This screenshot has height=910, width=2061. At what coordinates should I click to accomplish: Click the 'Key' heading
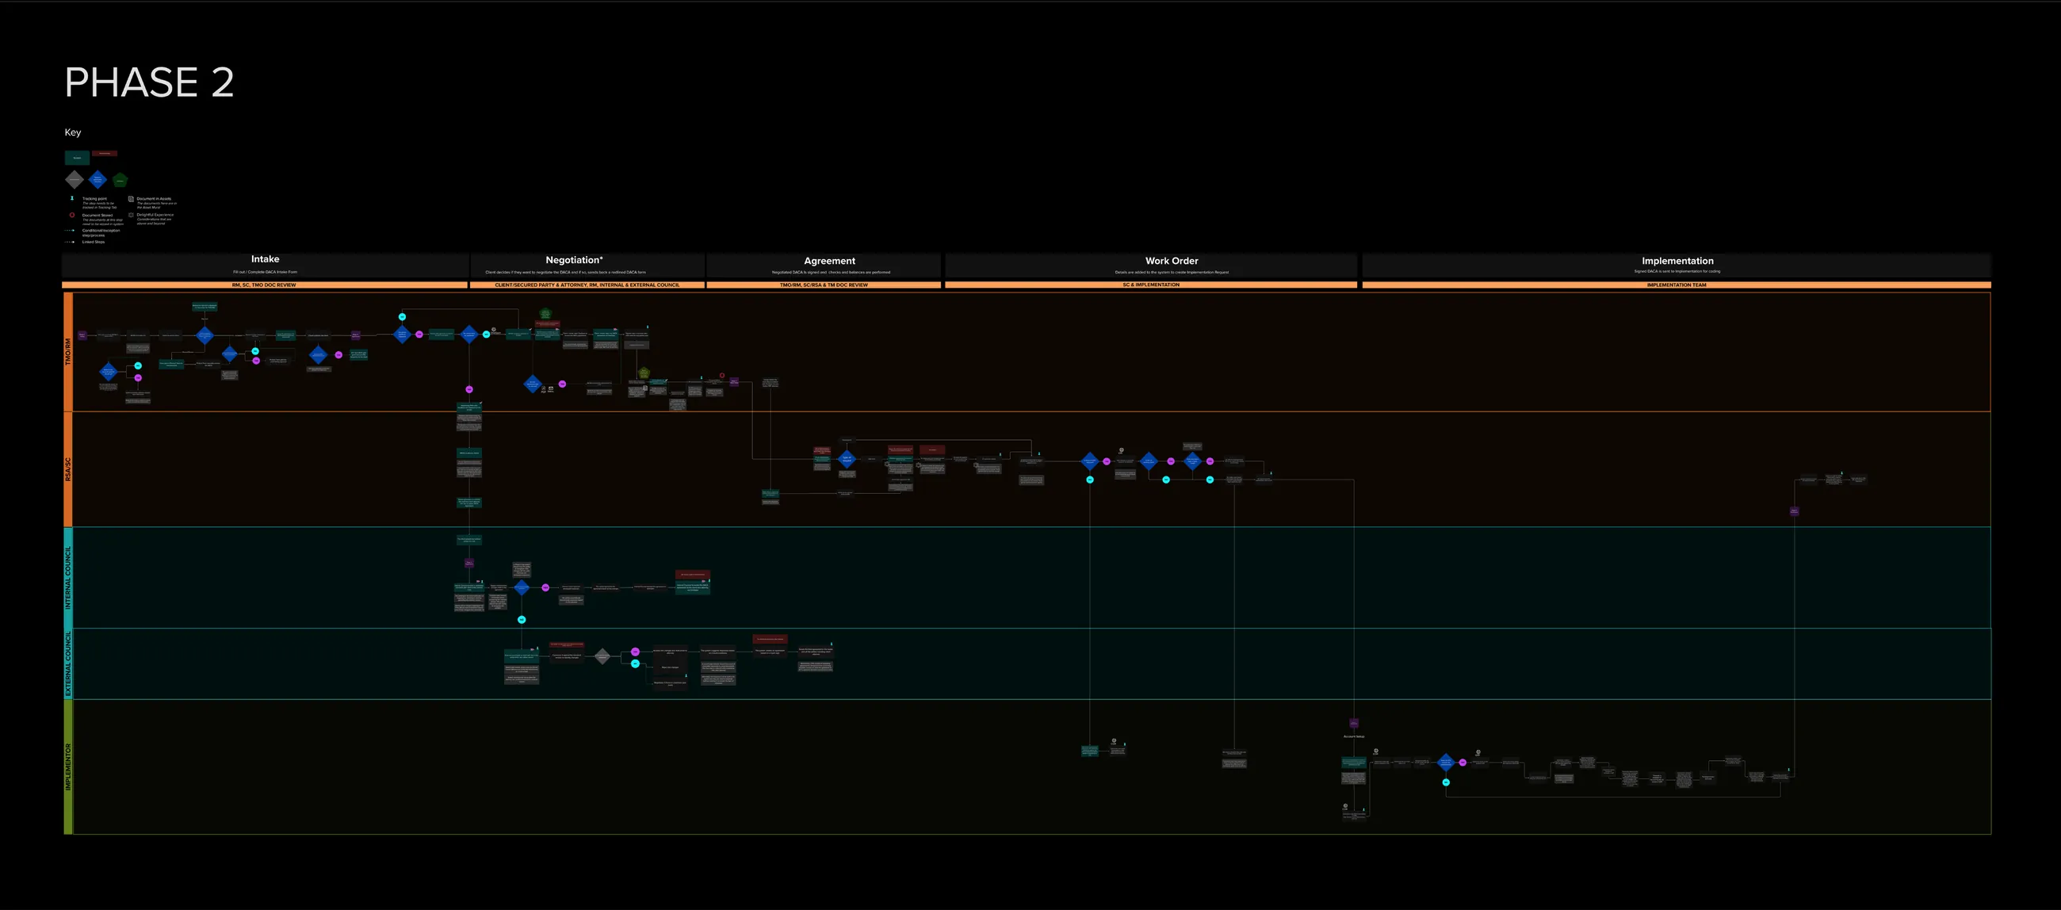[73, 132]
